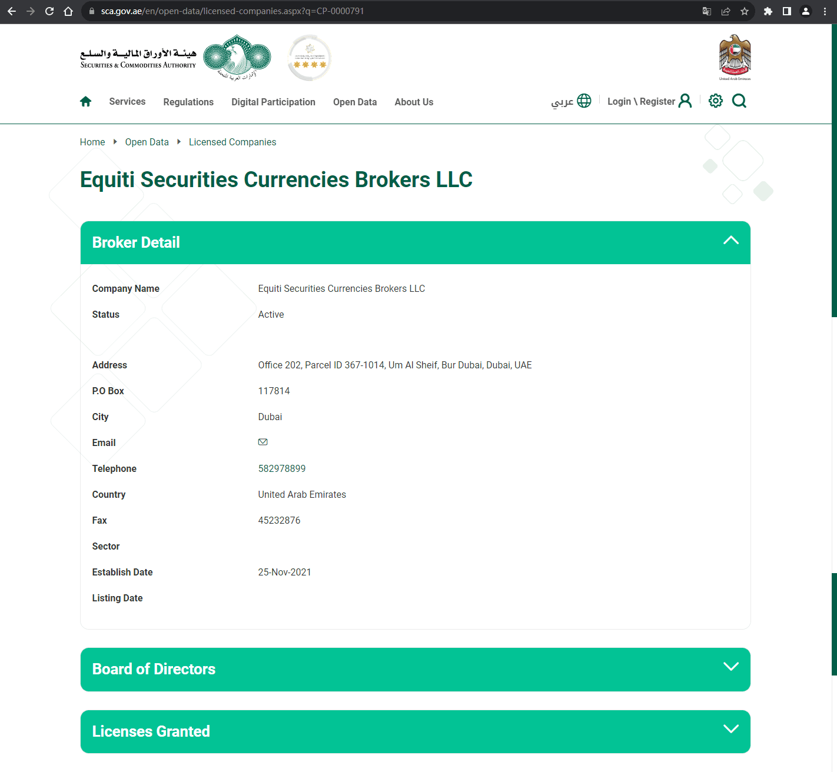This screenshot has height=772, width=837.
Task: Click the Sector label
Action: click(x=106, y=546)
